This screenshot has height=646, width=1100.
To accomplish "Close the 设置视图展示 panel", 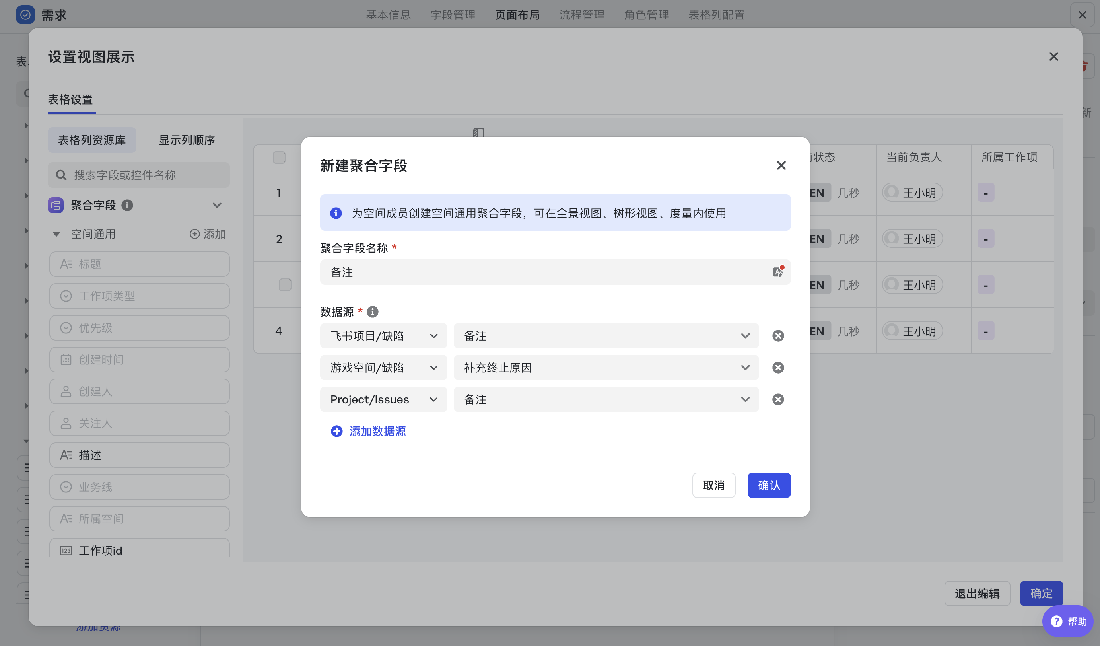I will (1054, 57).
